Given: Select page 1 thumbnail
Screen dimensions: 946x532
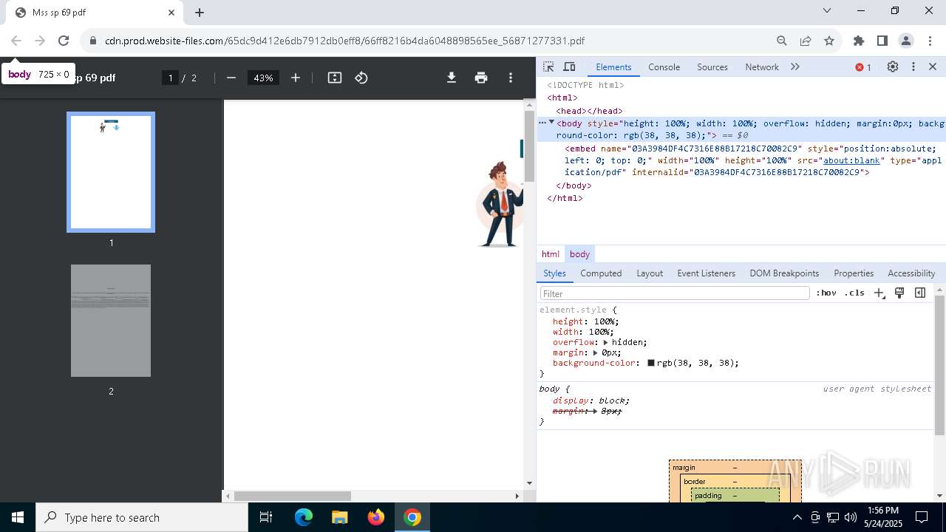Looking at the screenshot, I should [x=111, y=172].
